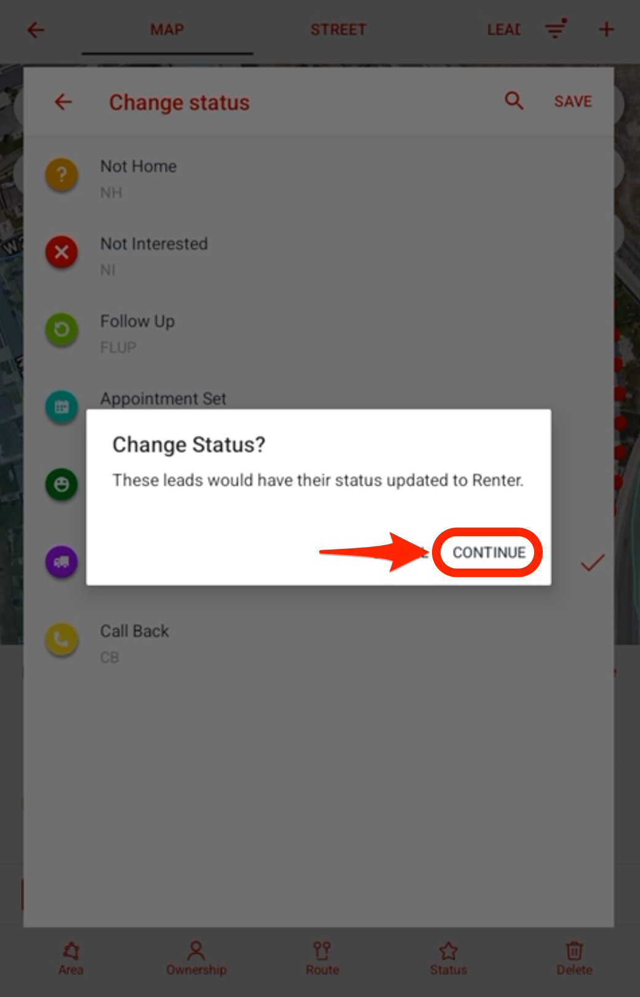Screen dimensions: 640x997
Task: Tap the yellow Call Back phone icon
Action: pyautogui.click(x=62, y=639)
